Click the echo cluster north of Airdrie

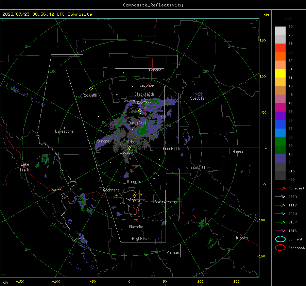click(126, 175)
